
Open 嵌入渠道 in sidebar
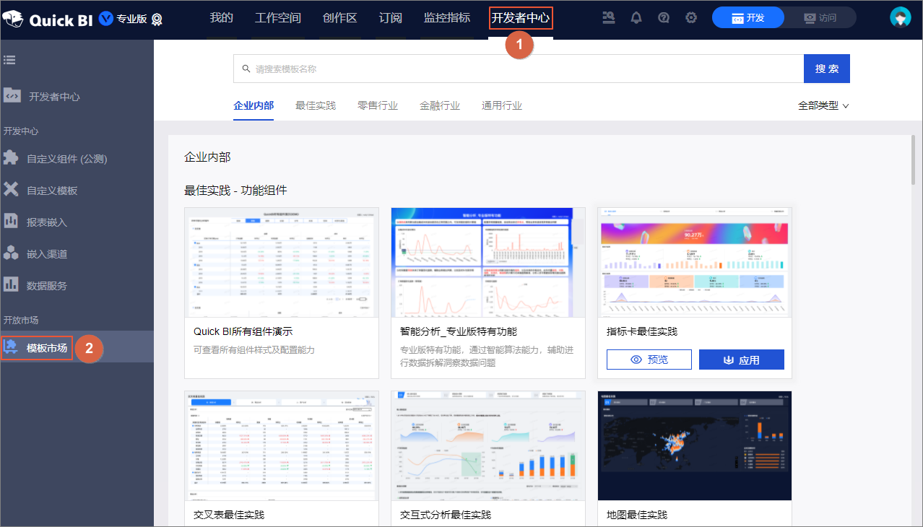pyautogui.click(x=47, y=254)
